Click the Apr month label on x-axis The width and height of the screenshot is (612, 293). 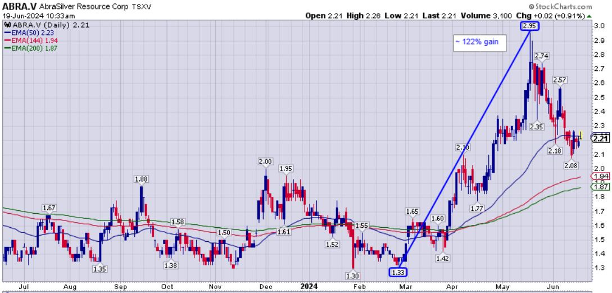[452, 286]
